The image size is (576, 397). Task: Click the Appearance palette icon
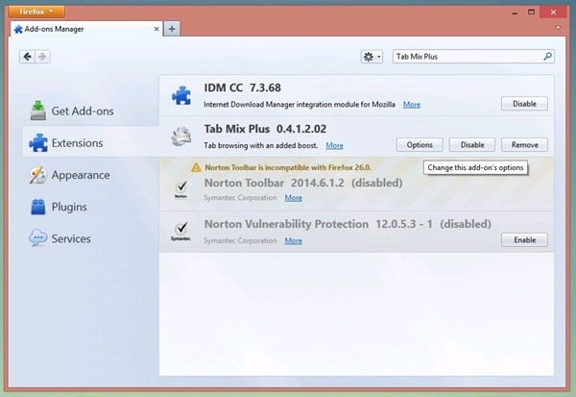click(38, 175)
